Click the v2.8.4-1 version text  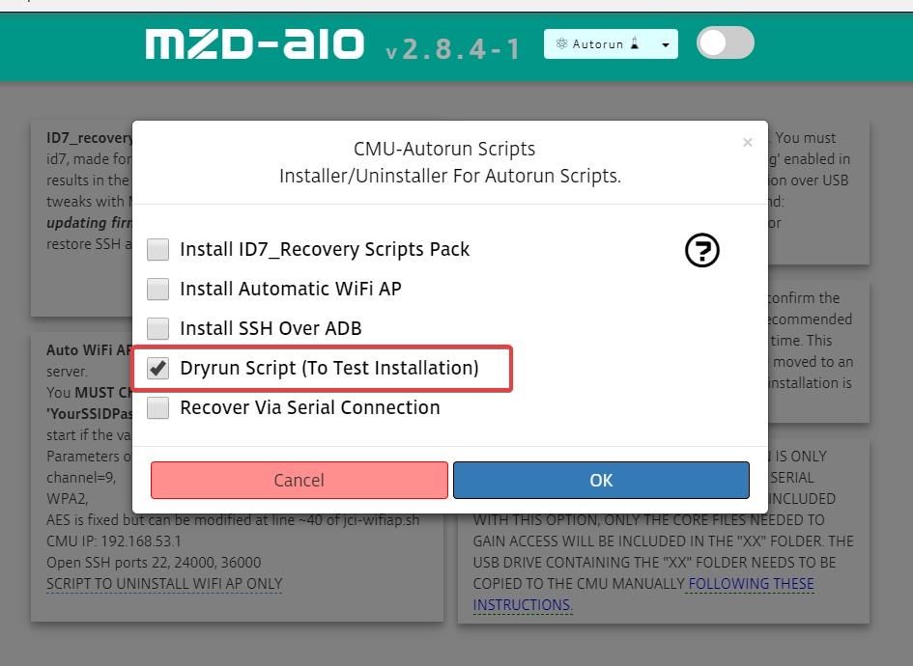(x=452, y=49)
